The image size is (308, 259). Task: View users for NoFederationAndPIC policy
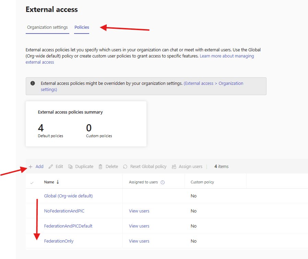[139, 211]
